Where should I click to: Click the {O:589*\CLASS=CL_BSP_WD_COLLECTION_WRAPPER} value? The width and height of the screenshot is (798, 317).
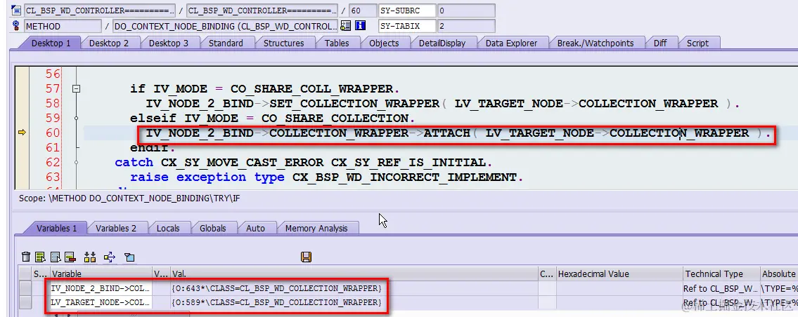pyautogui.click(x=277, y=303)
